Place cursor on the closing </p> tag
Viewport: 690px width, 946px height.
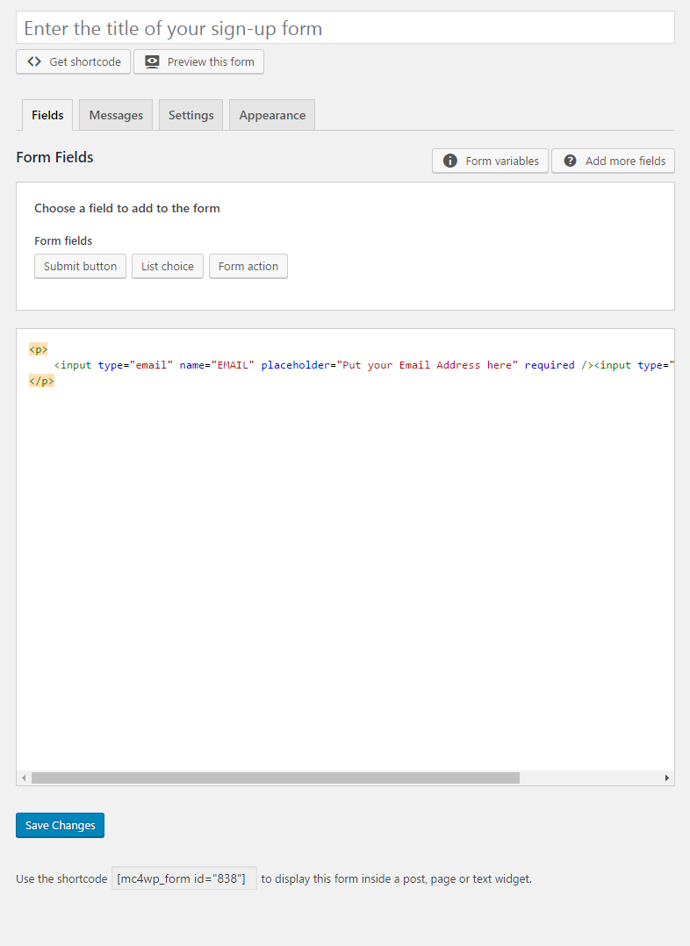pyautogui.click(x=41, y=381)
